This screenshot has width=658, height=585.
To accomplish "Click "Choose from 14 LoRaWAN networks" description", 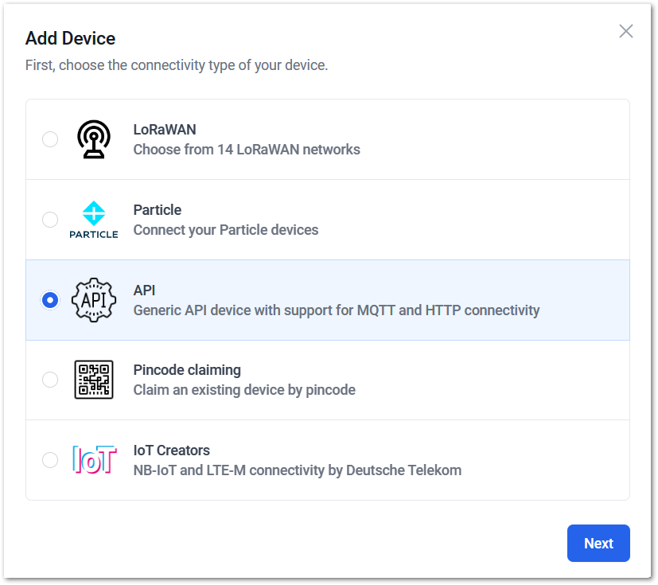I will (247, 150).
